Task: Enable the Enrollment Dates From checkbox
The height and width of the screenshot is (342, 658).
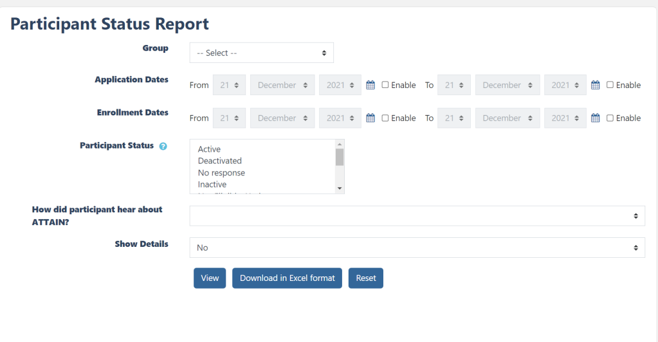Action: 385,118
